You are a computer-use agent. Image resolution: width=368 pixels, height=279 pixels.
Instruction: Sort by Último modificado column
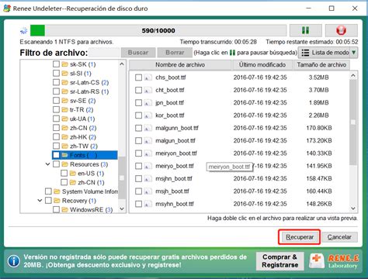pos(262,65)
